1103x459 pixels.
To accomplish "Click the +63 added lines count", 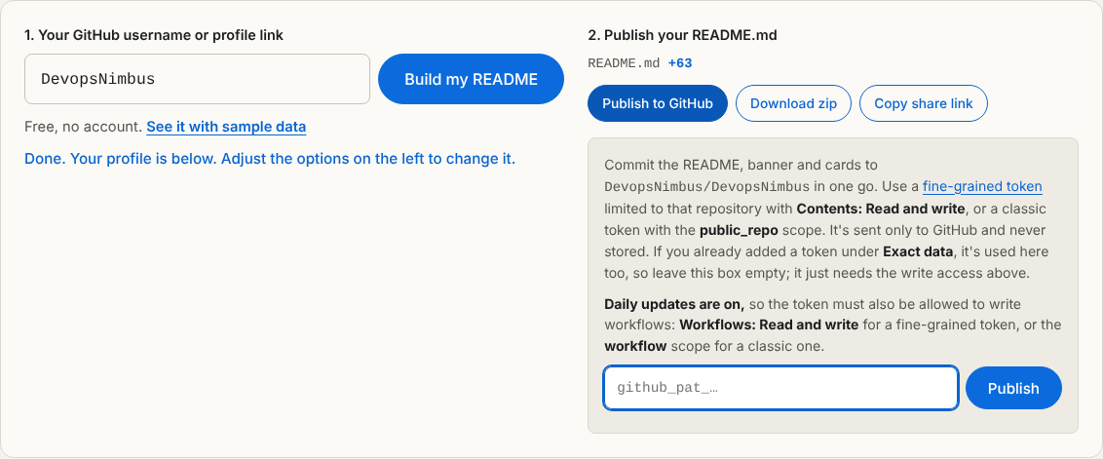I will 680,63.
